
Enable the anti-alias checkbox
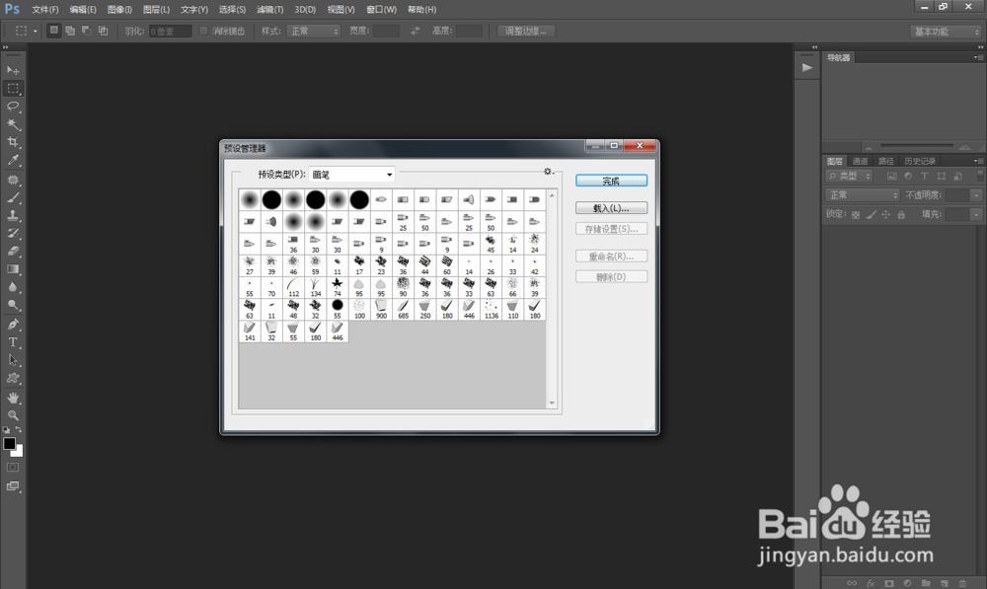tap(203, 31)
